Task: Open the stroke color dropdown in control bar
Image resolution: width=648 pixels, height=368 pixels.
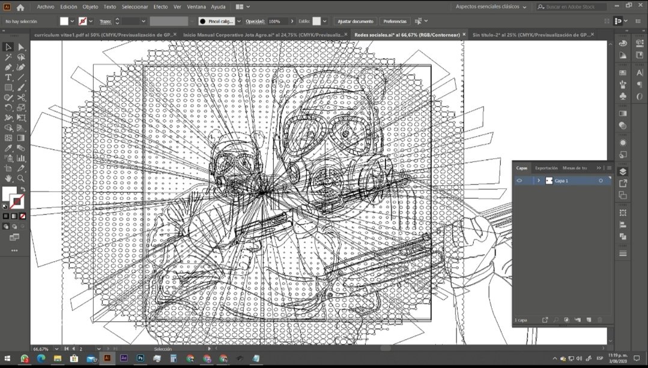Action: point(91,21)
